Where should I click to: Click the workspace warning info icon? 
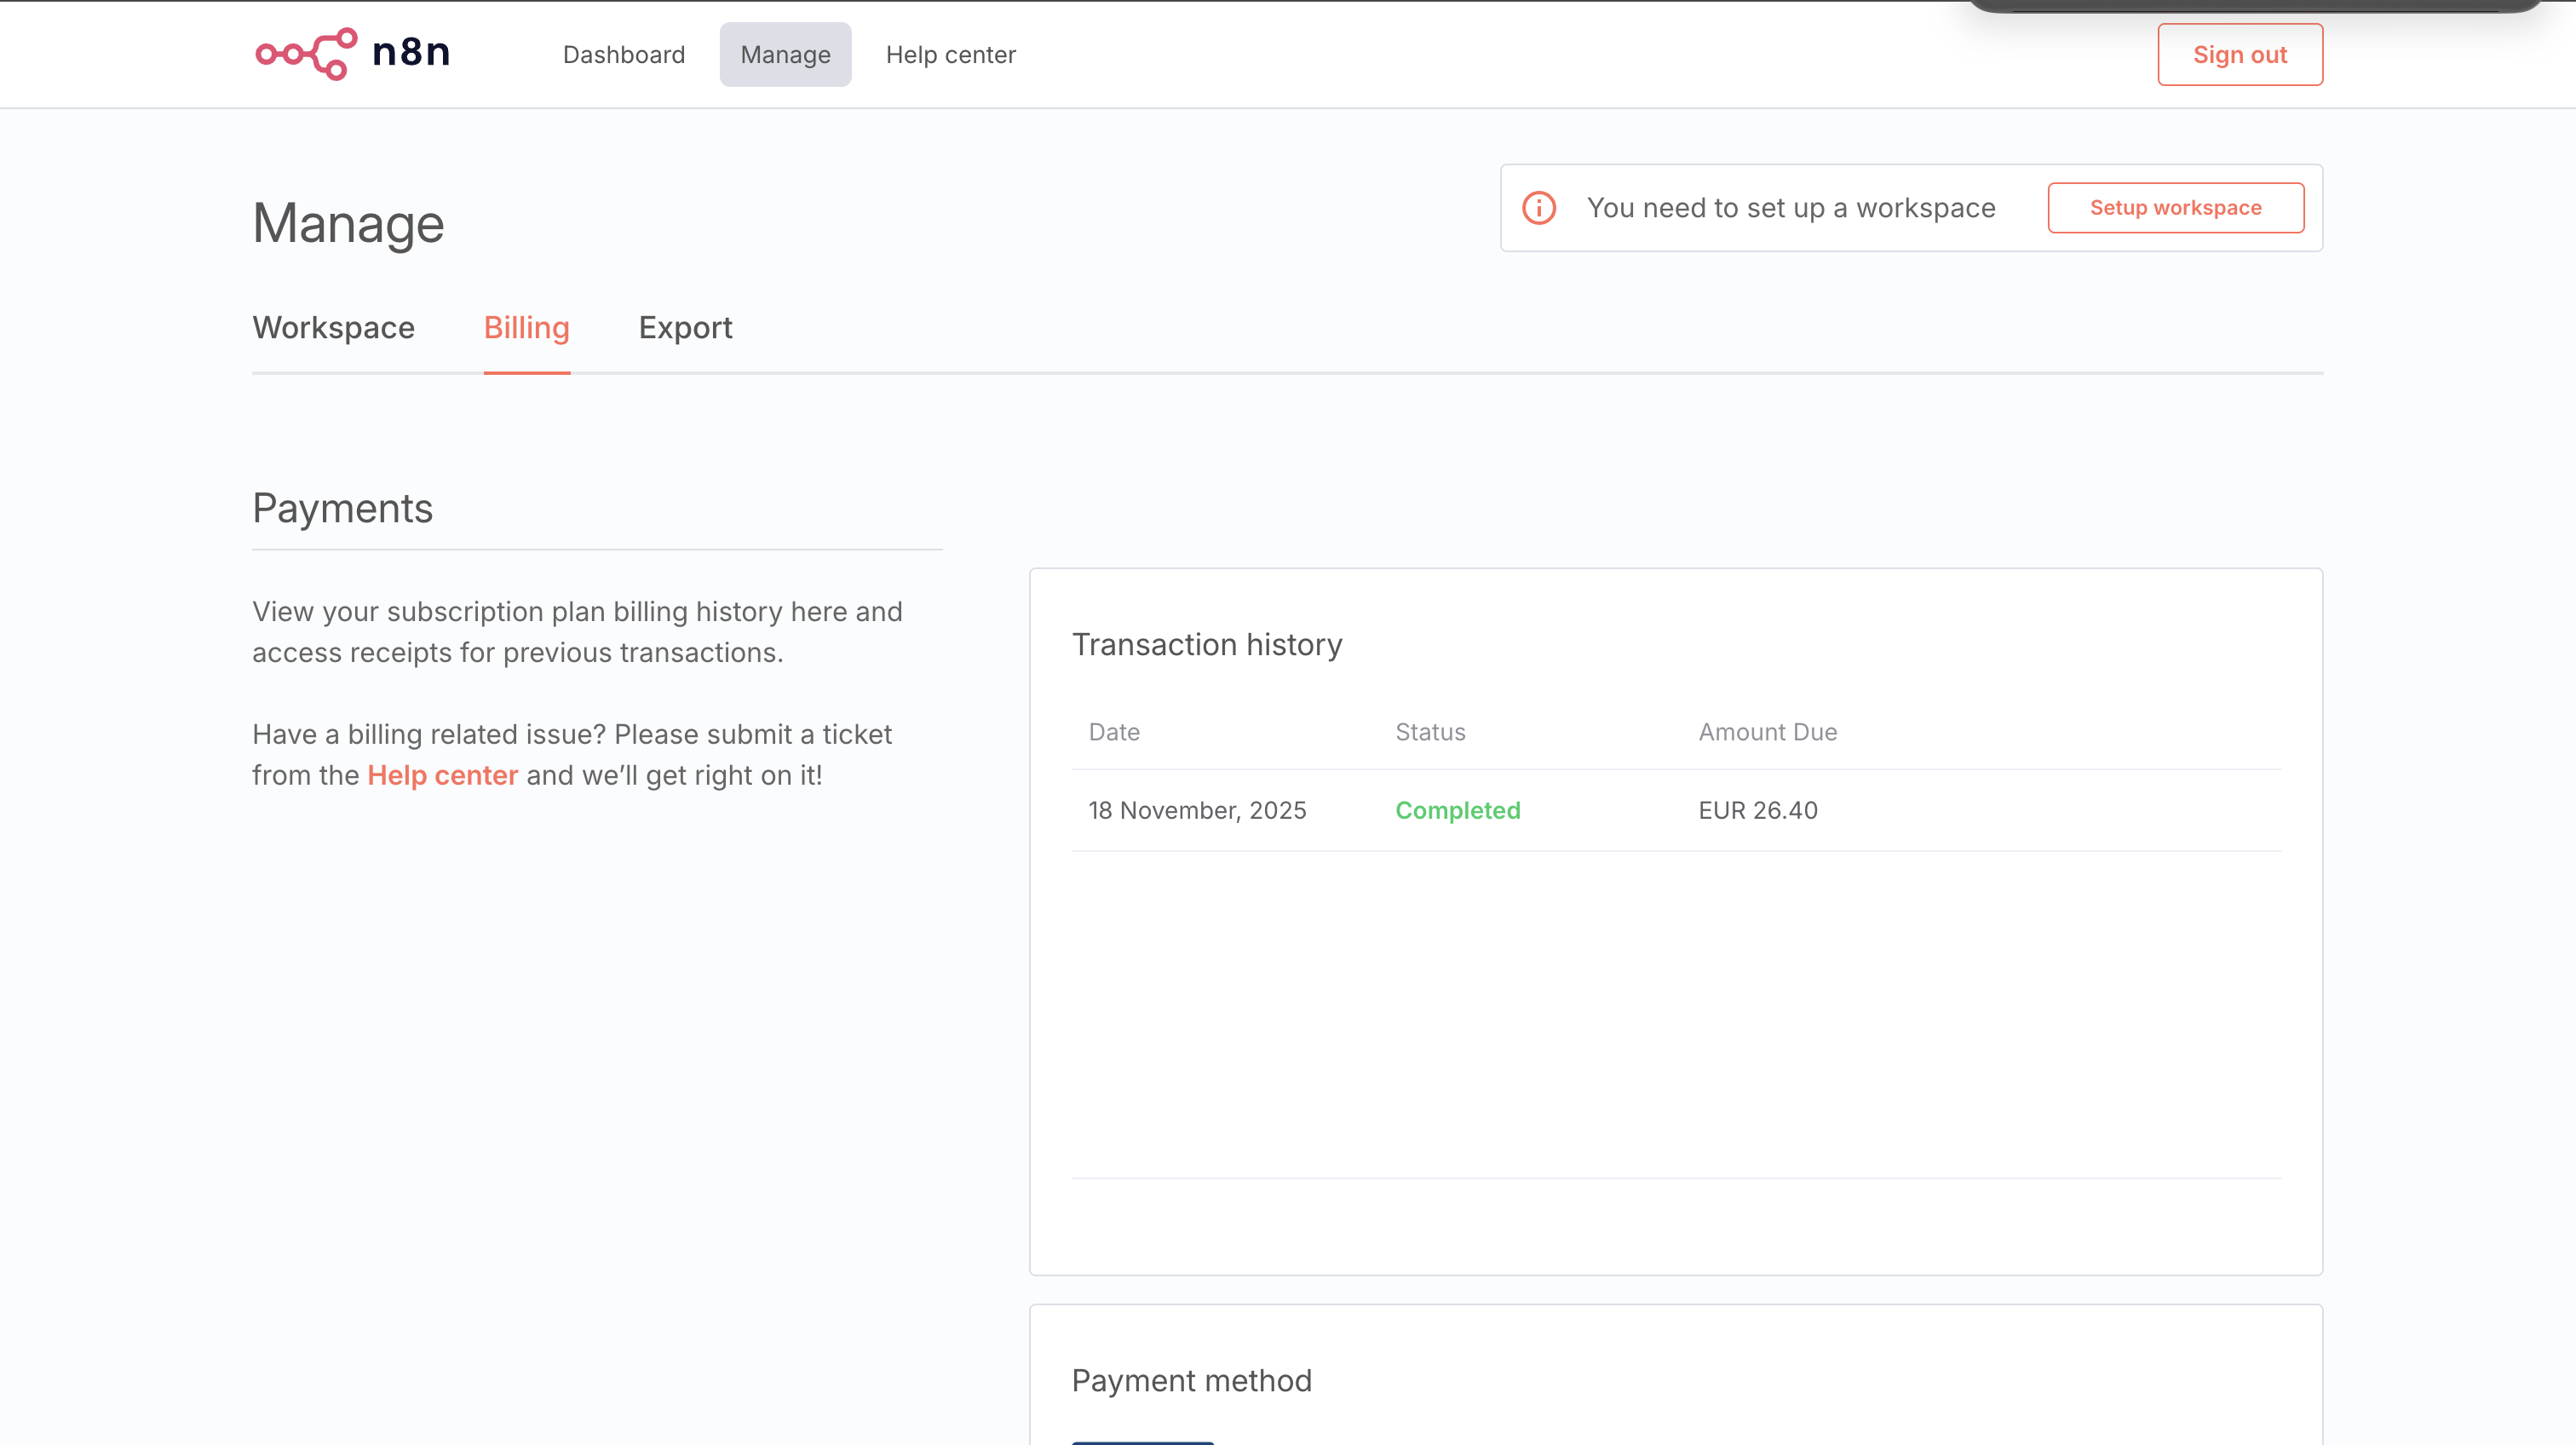coord(1539,208)
